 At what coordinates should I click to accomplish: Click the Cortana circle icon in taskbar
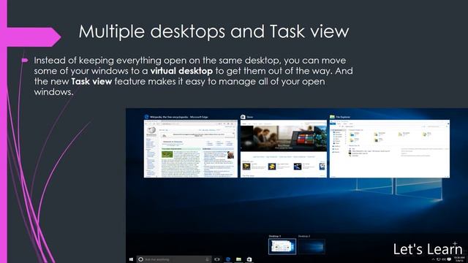pos(141,259)
